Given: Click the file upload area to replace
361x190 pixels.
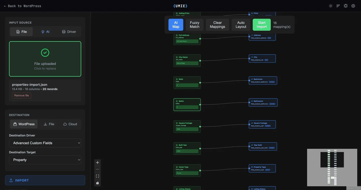Looking at the screenshot, I should [x=45, y=59].
